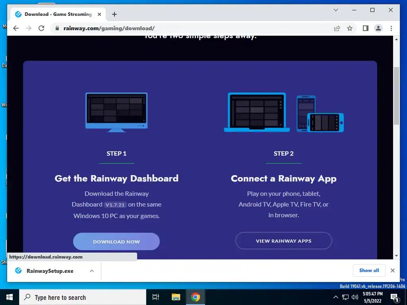Screen dimensions: 407x305
Task: Open Task View from the taskbar
Action: (155, 297)
